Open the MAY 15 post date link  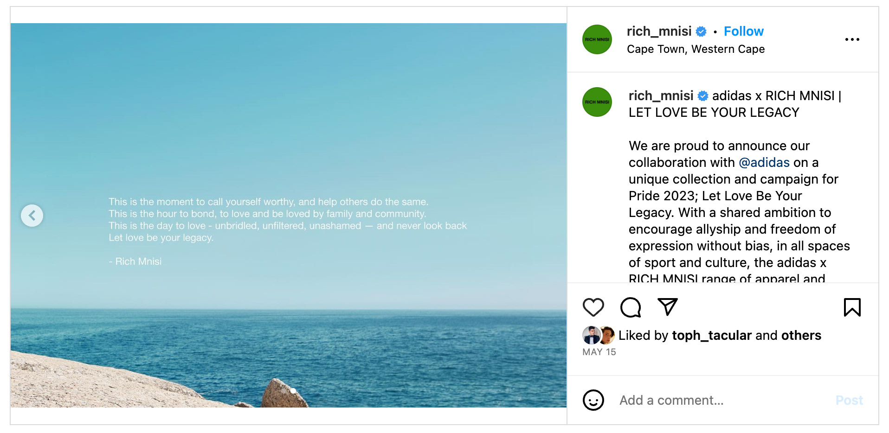pyautogui.click(x=599, y=352)
